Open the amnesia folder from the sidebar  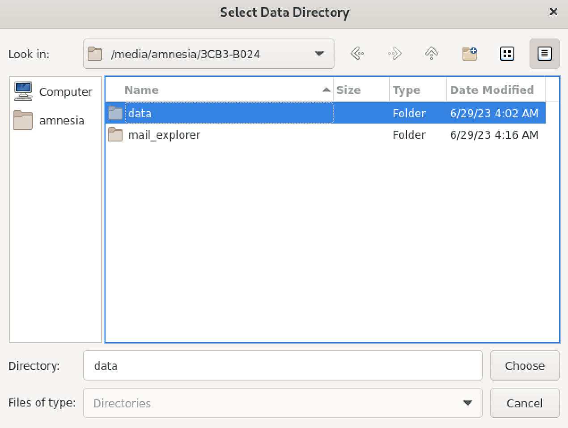(x=62, y=120)
